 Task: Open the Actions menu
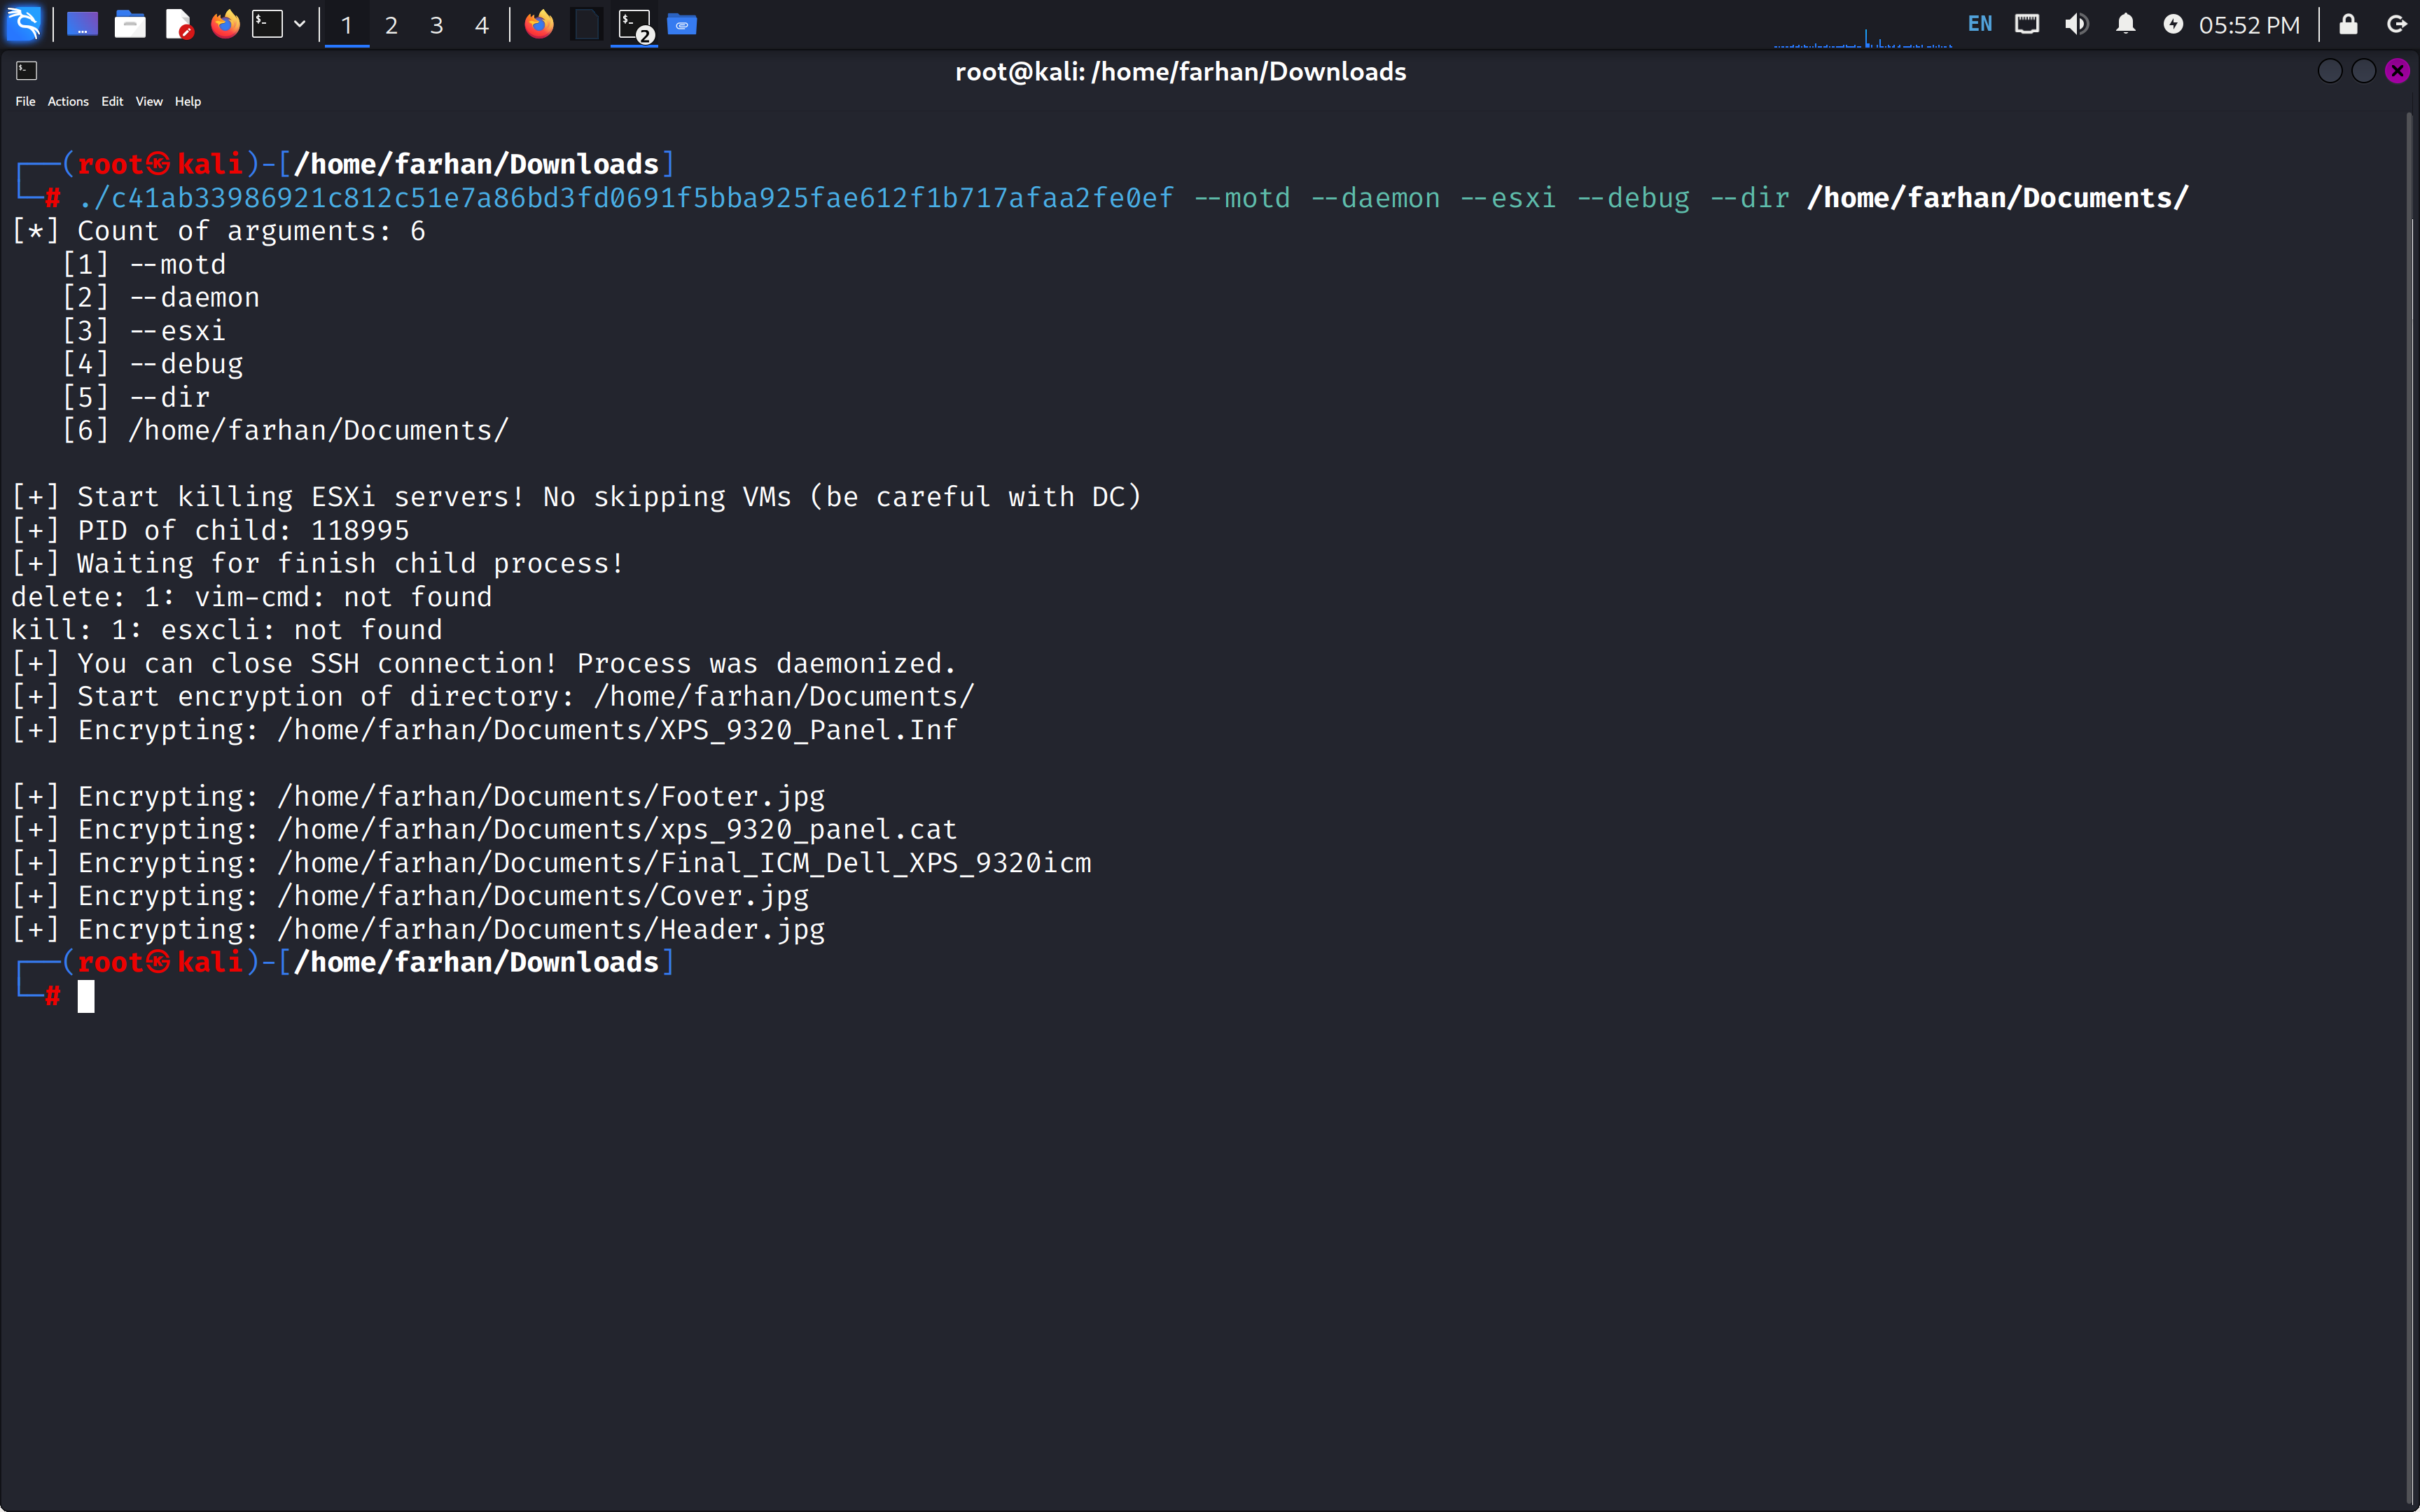[x=68, y=101]
